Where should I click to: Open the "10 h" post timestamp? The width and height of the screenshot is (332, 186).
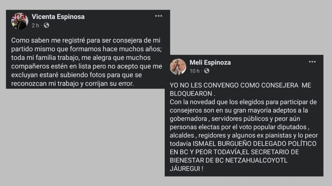(195, 71)
